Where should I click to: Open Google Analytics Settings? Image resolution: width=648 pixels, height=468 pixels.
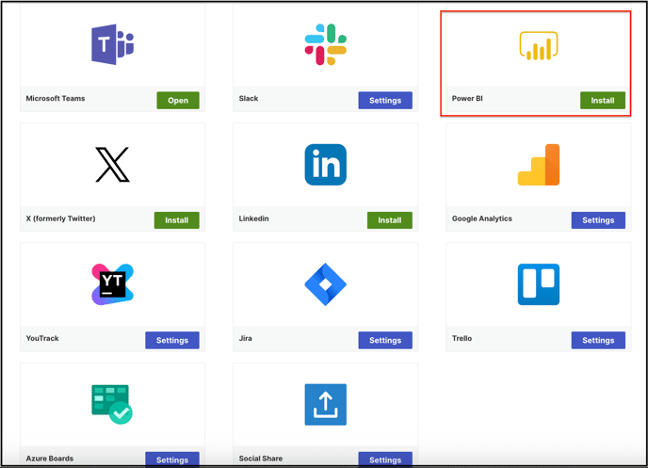598,220
